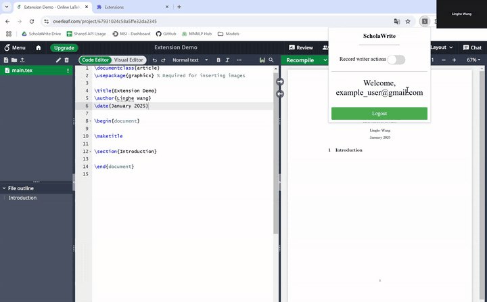Click the ScholaWrite extension icon

click(425, 22)
